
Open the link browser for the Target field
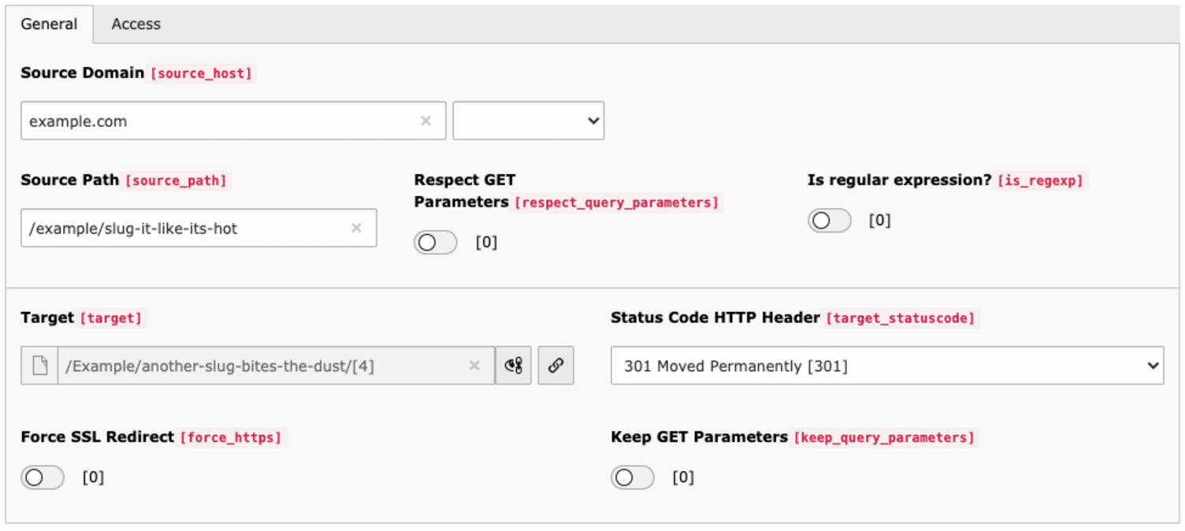555,365
